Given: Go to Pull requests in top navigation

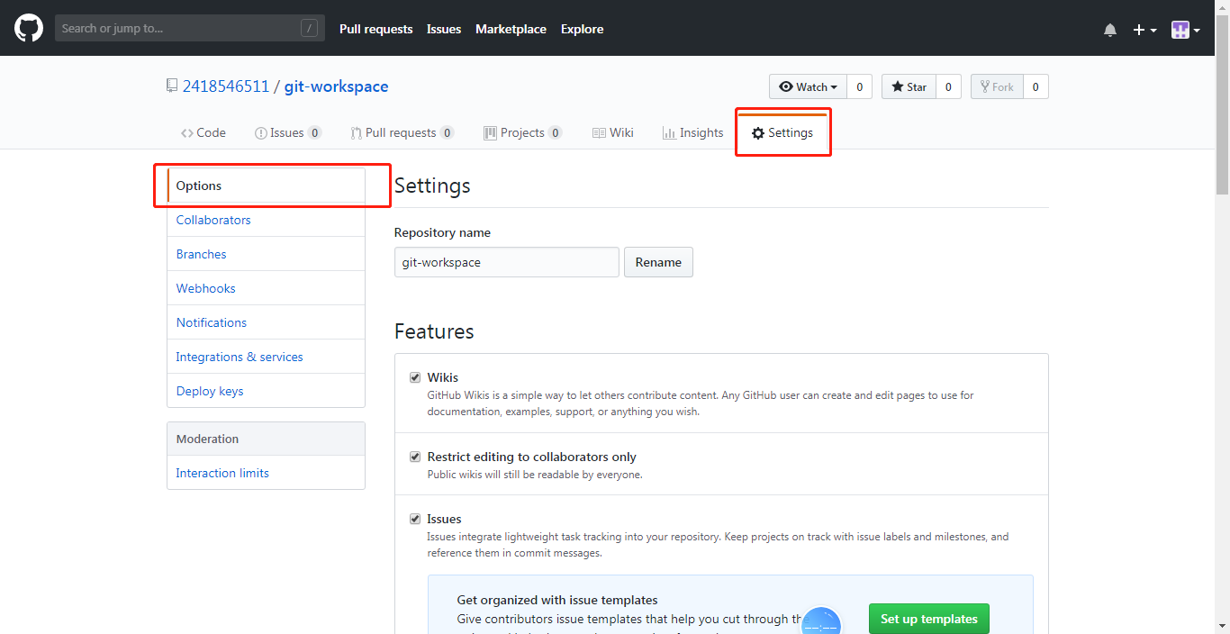Looking at the screenshot, I should pos(375,29).
